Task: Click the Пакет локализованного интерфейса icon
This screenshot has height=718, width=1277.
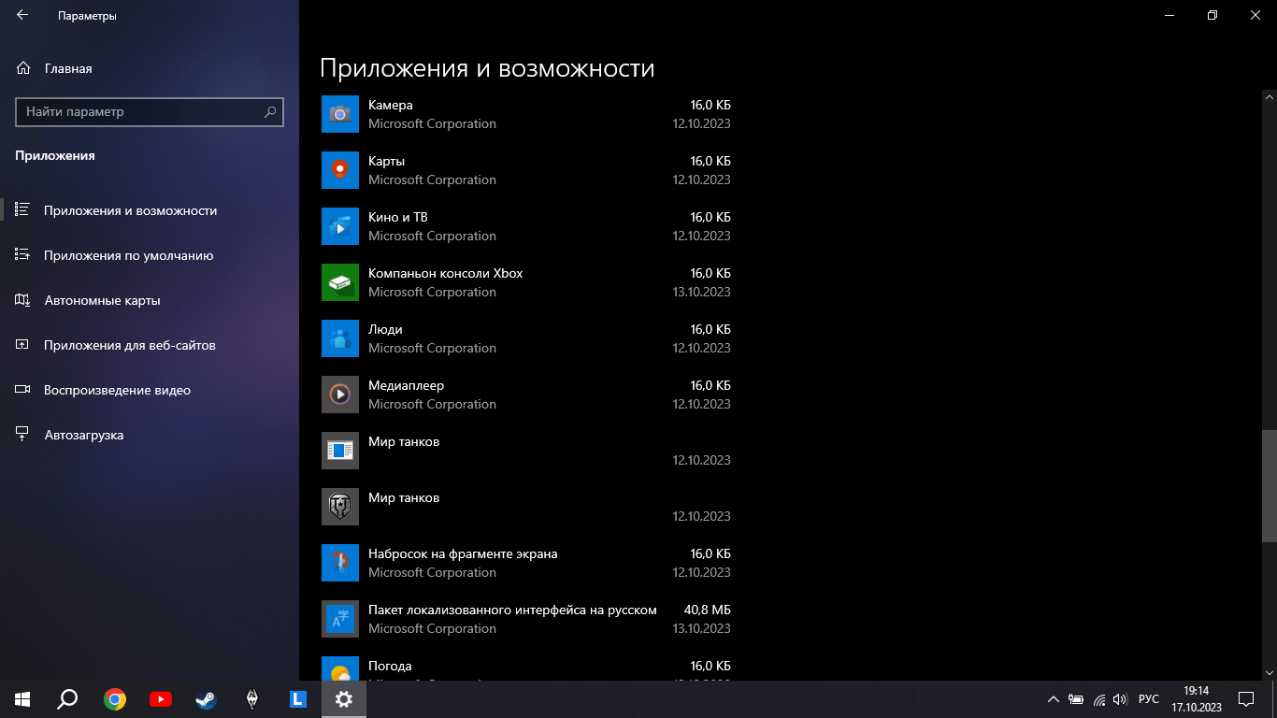Action: click(340, 619)
